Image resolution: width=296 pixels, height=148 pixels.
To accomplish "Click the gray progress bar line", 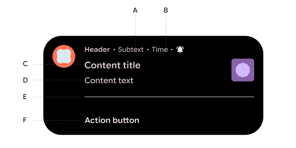I will pos(169,97).
